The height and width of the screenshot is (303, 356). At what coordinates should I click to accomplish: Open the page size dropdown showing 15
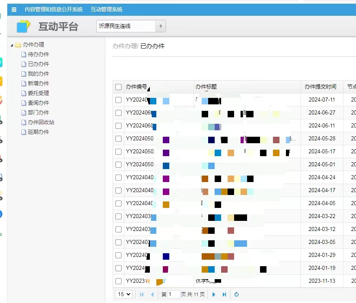(x=124, y=295)
